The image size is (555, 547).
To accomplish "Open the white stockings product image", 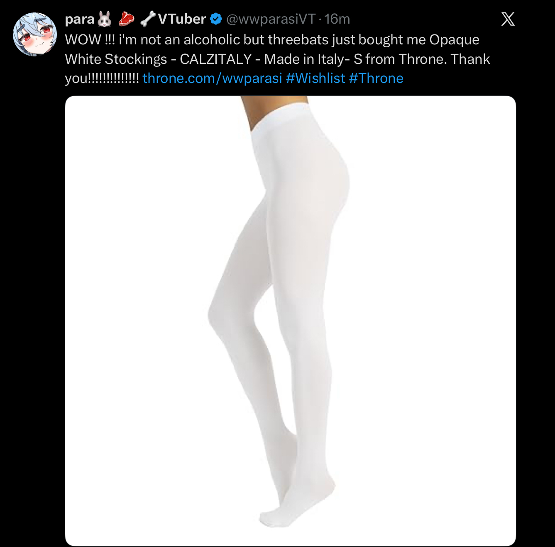I will click(x=291, y=321).
